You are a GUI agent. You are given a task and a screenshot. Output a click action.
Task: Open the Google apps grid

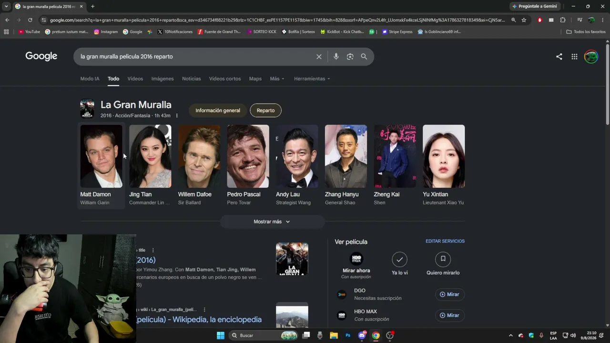tap(574, 57)
